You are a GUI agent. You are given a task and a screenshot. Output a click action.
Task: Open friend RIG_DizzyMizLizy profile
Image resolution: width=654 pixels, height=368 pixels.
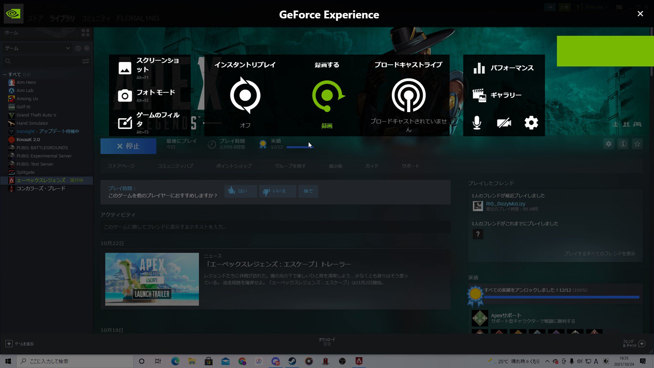505,204
